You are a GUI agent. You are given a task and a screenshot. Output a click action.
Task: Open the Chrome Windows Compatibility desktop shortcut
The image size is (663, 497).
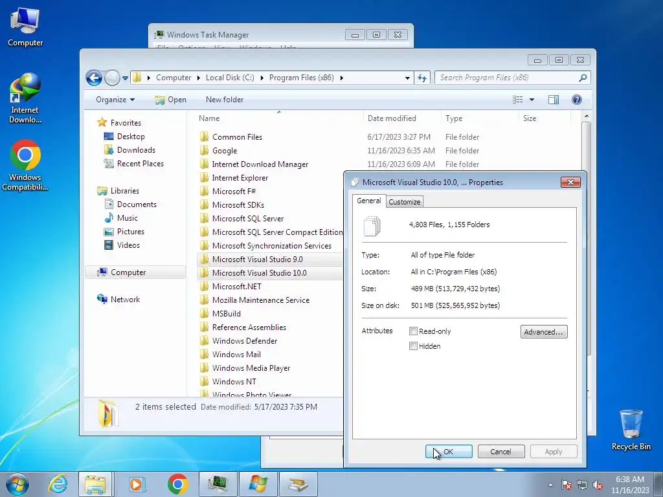tap(25, 165)
